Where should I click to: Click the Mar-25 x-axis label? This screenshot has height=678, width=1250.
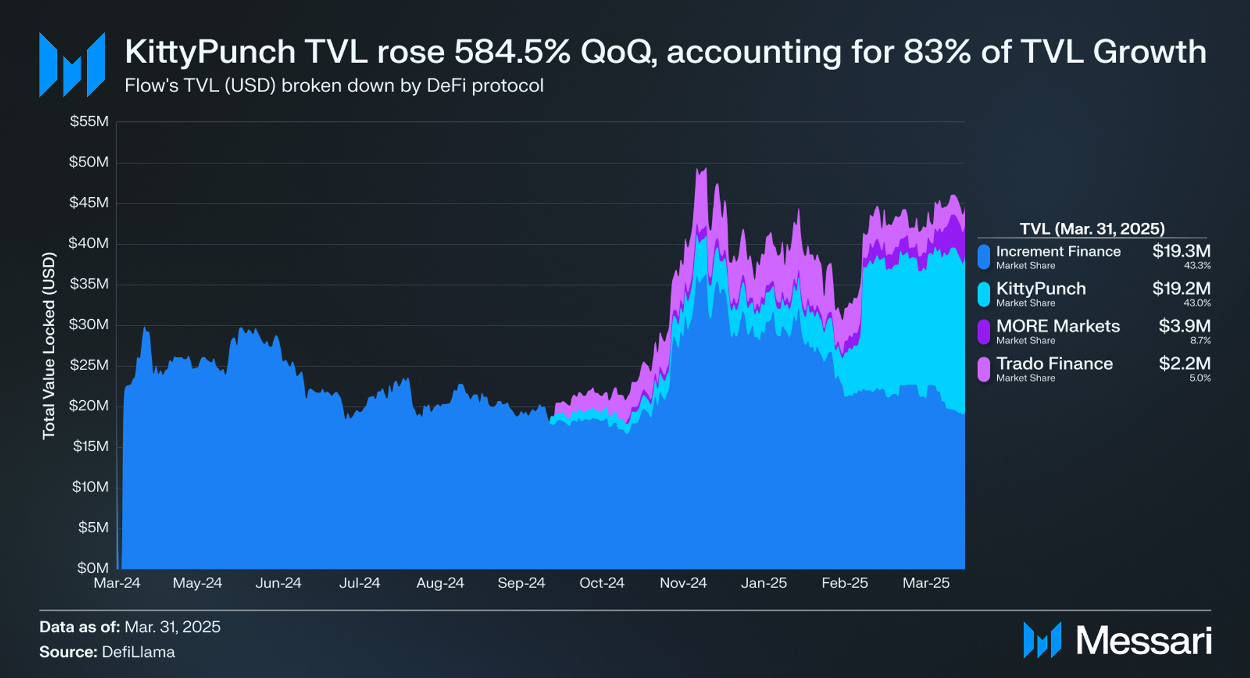point(926,583)
